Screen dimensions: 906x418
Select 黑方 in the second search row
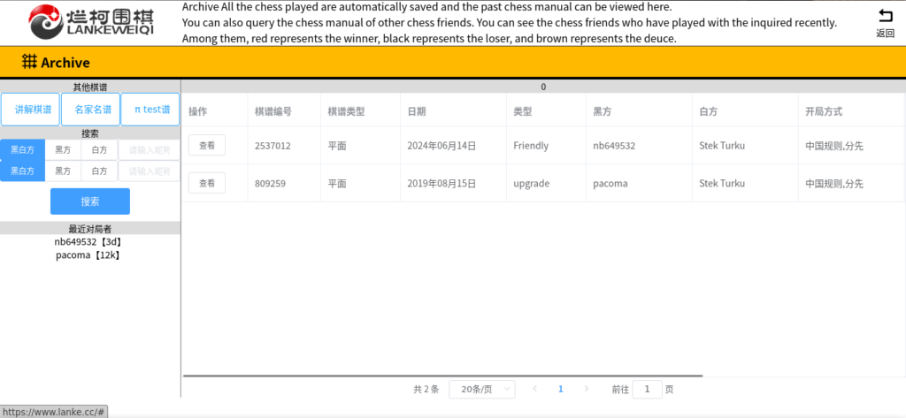[63, 171]
